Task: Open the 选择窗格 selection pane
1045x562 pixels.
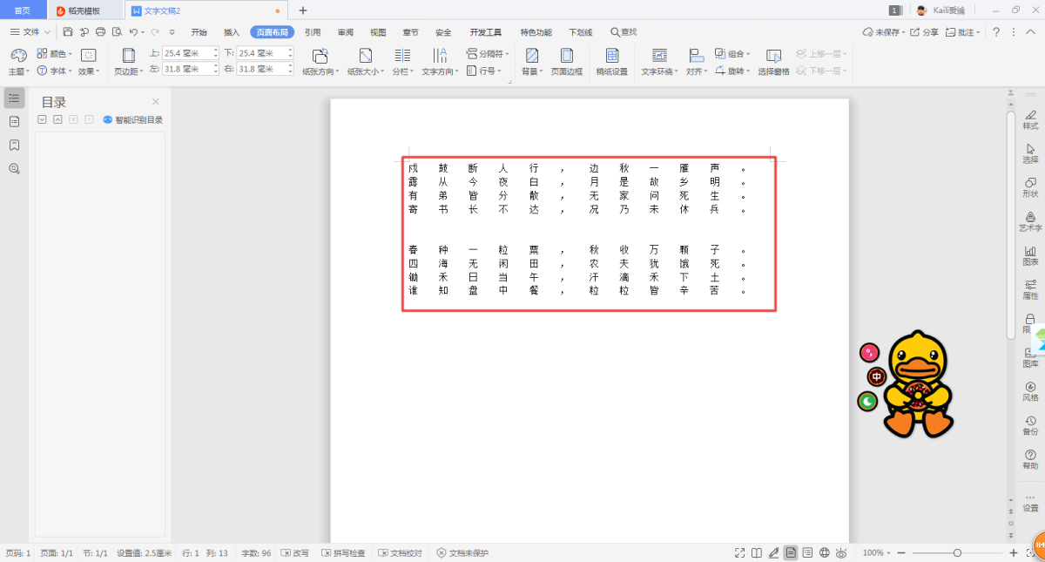Action: (773, 61)
